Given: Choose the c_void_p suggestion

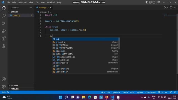Looking at the screenshot, I should (85, 42).
